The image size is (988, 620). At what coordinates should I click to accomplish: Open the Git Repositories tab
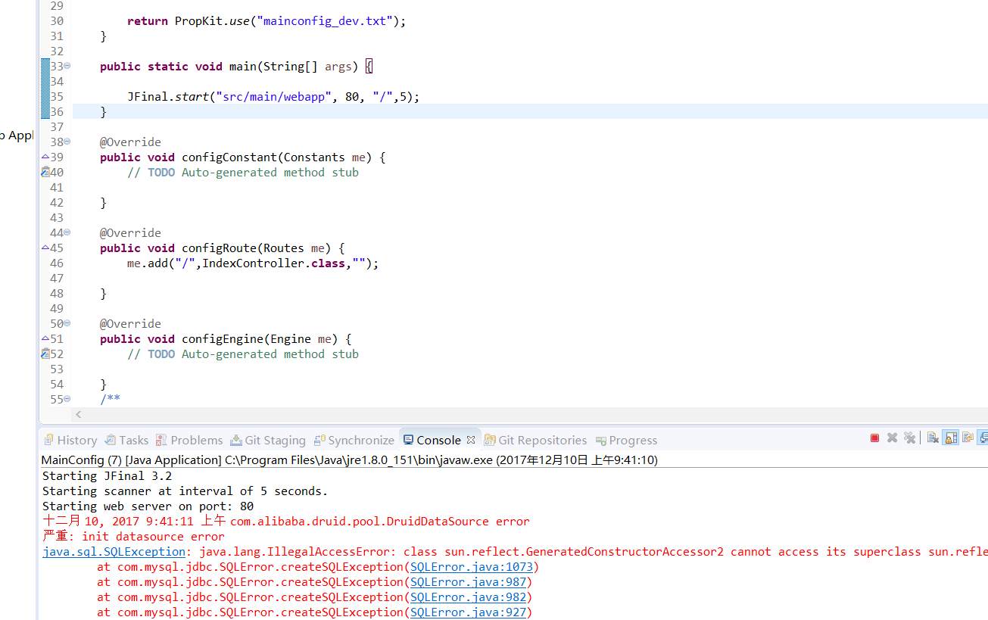click(536, 440)
